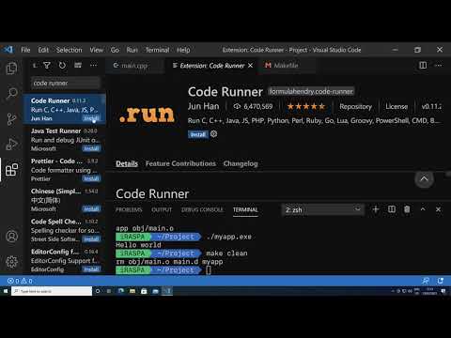Open the Explorer view in activity bar
Screen dimensions: 451x338
point(11,69)
